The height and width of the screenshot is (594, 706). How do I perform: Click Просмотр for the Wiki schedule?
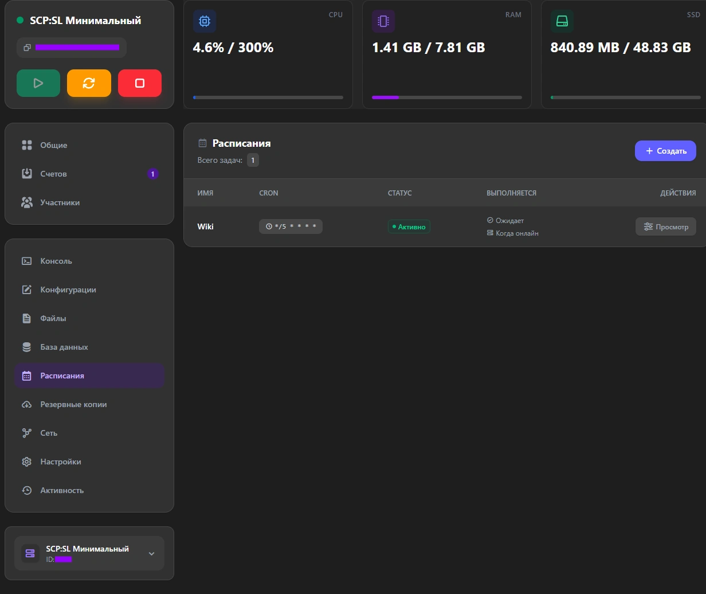[666, 226]
